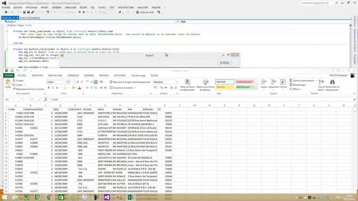Click the fill color bucket icon

(73, 88)
